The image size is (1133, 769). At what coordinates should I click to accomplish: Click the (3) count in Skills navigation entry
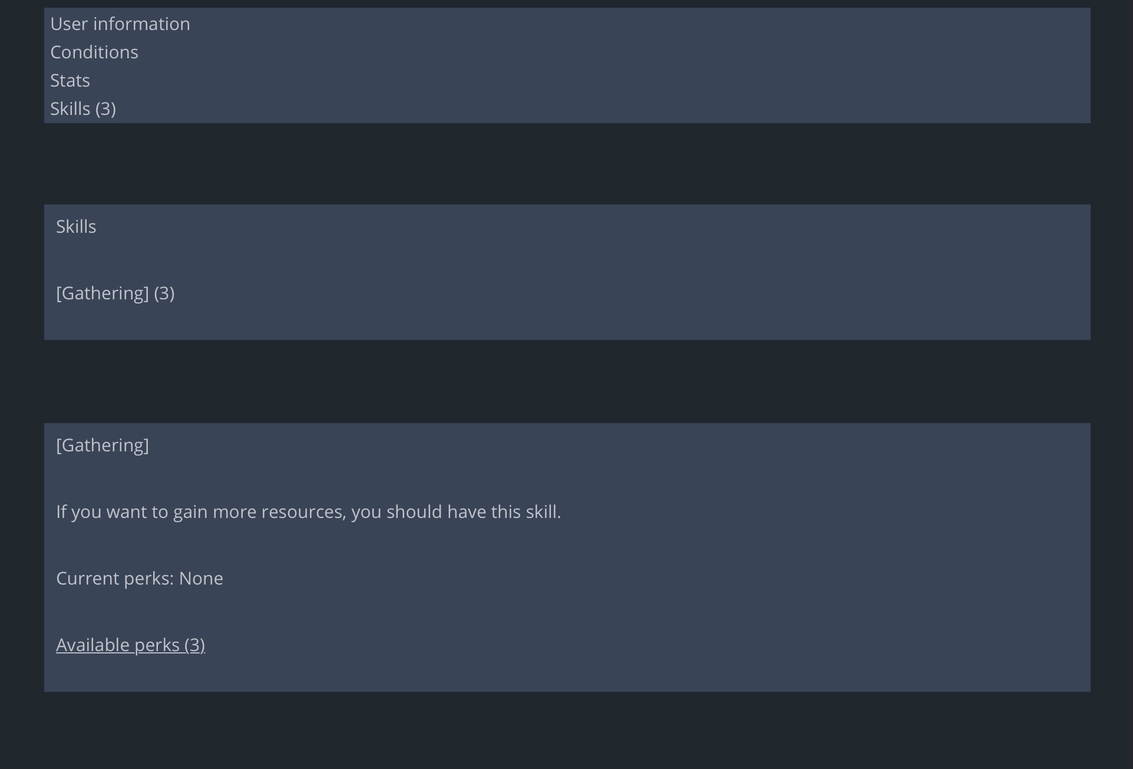point(105,109)
